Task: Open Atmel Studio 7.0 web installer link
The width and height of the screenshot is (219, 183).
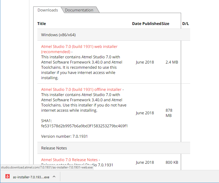Action: pos(79,49)
